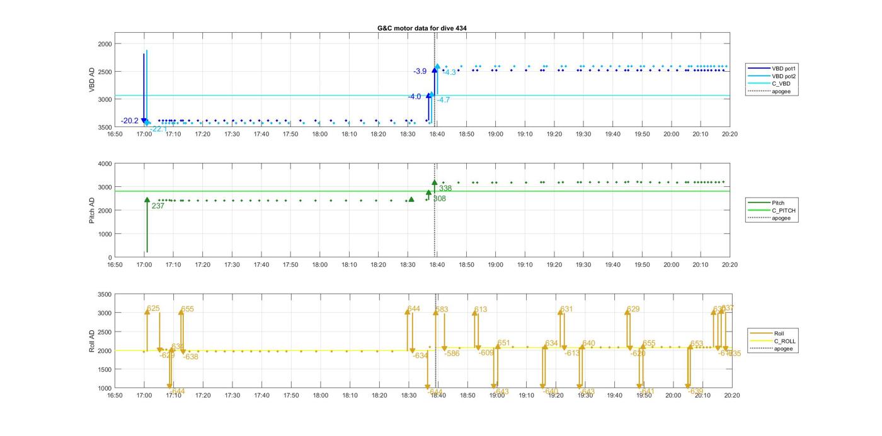
Task: Select the C_PITCH legend entry
Action: pyautogui.click(x=772, y=210)
